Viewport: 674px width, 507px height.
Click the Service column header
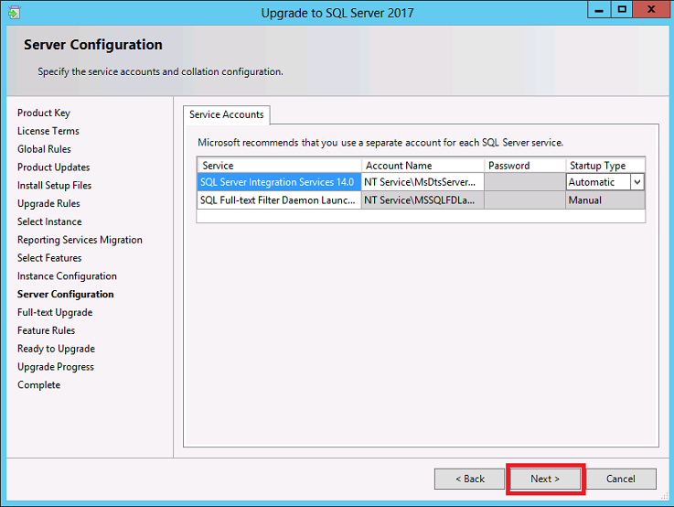(x=279, y=166)
